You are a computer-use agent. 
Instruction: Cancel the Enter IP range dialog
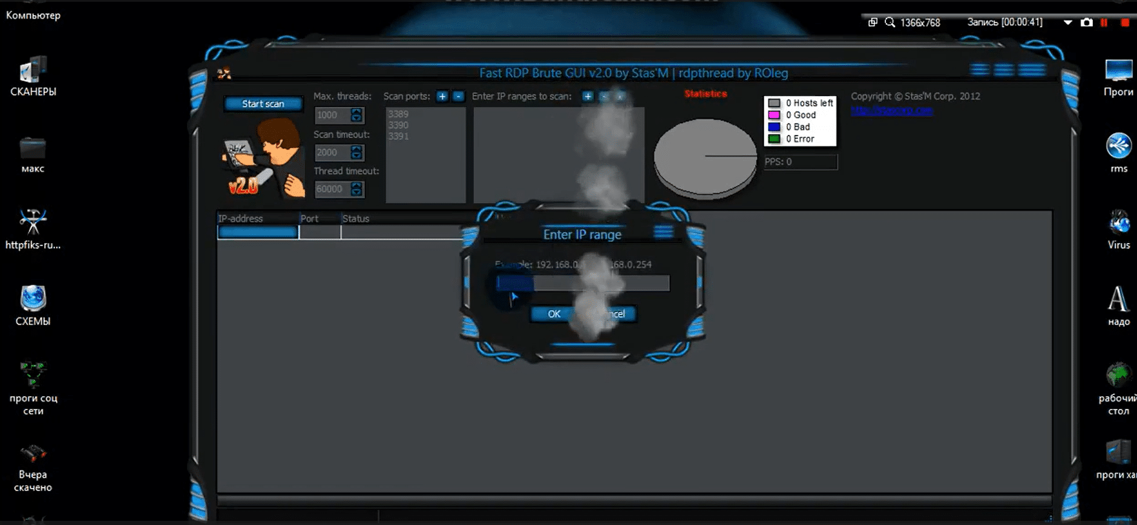click(x=614, y=314)
